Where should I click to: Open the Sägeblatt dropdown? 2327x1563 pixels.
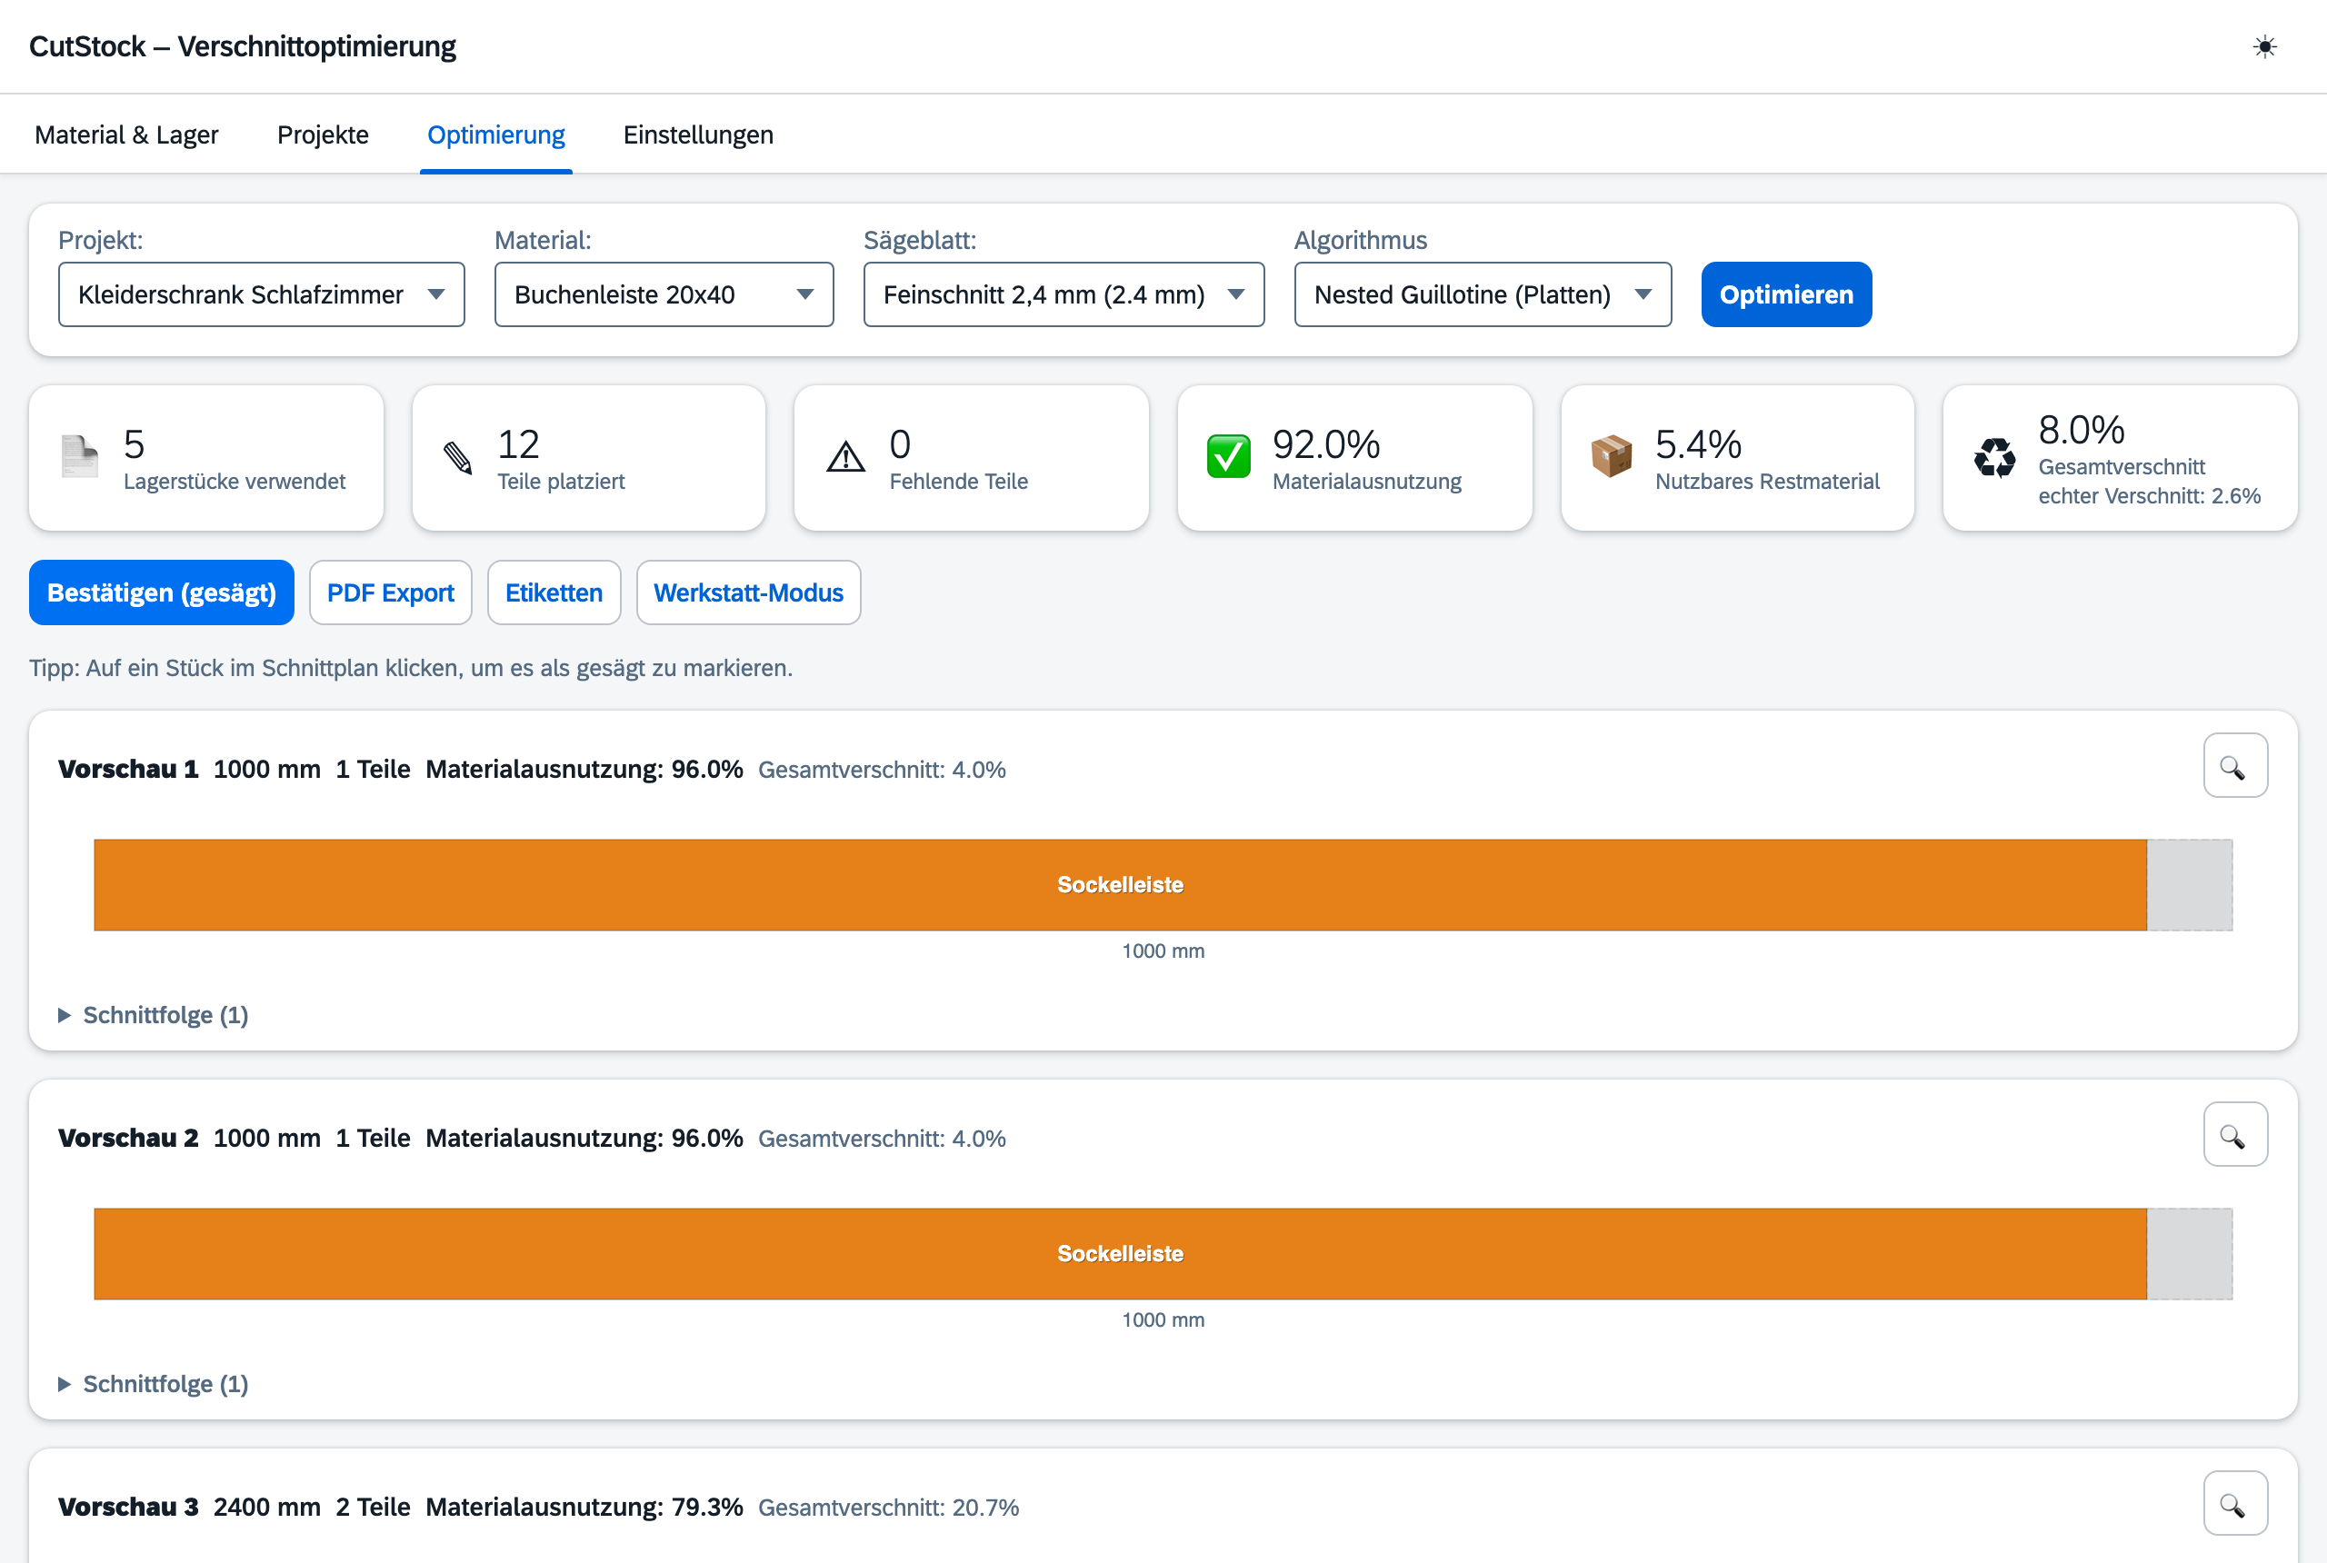point(1064,295)
